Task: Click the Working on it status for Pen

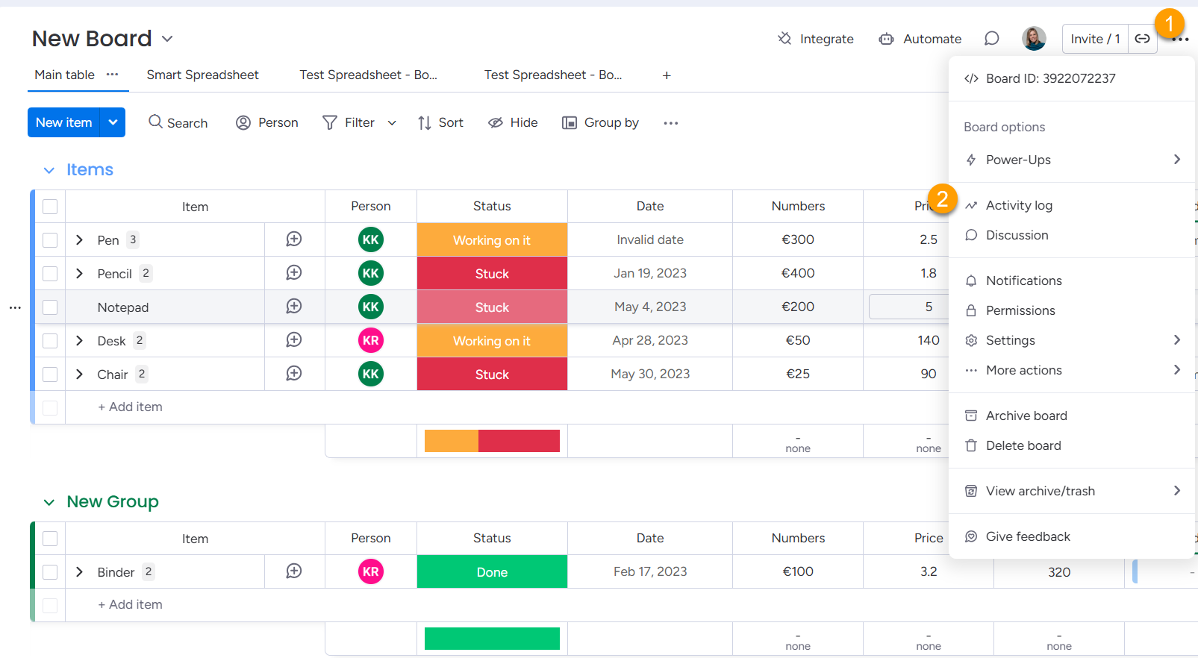Action: pos(492,239)
